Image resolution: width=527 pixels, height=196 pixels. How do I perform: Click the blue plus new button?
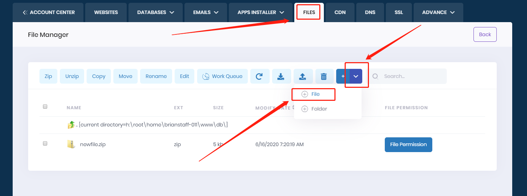click(x=343, y=76)
